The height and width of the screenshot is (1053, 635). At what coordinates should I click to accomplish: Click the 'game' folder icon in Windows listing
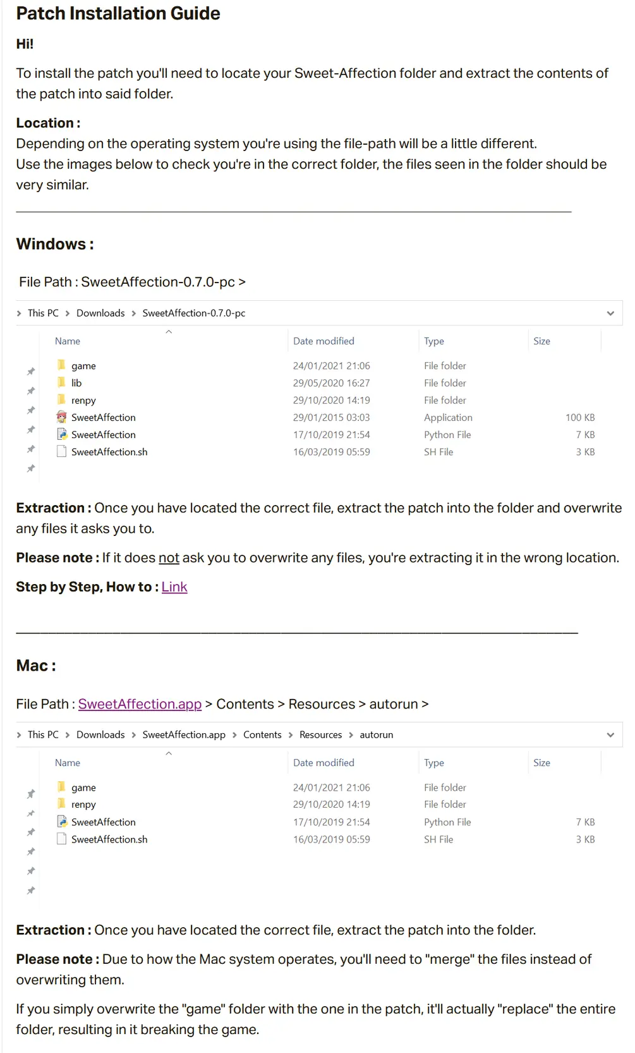(x=61, y=365)
